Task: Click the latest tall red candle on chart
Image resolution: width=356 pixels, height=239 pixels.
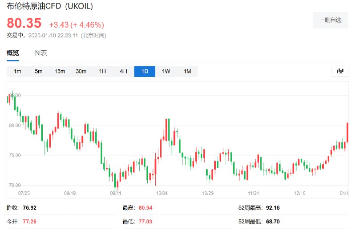Action: pyautogui.click(x=348, y=133)
